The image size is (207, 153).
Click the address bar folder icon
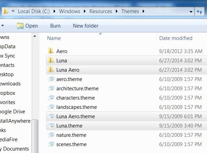6,11
